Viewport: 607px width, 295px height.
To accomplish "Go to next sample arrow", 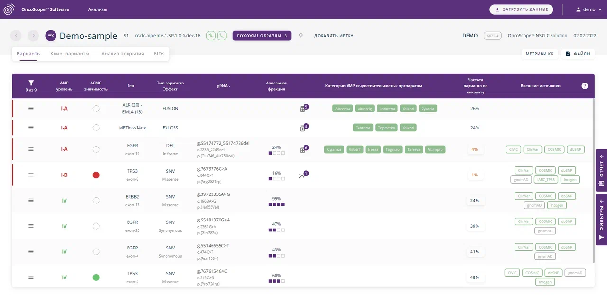I will coord(33,36).
